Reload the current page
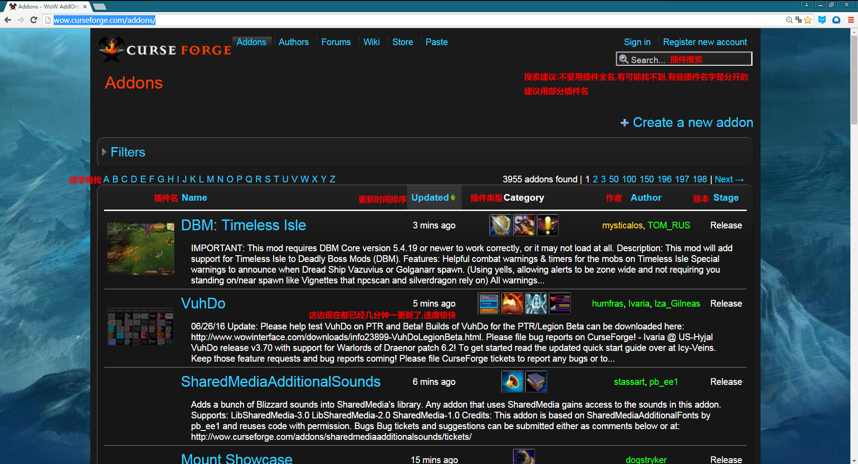858x464 pixels. (x=34, y=20)
